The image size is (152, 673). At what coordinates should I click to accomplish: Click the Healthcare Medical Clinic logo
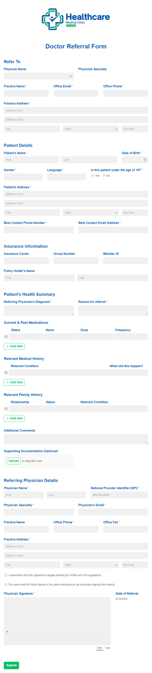point(76,19)
